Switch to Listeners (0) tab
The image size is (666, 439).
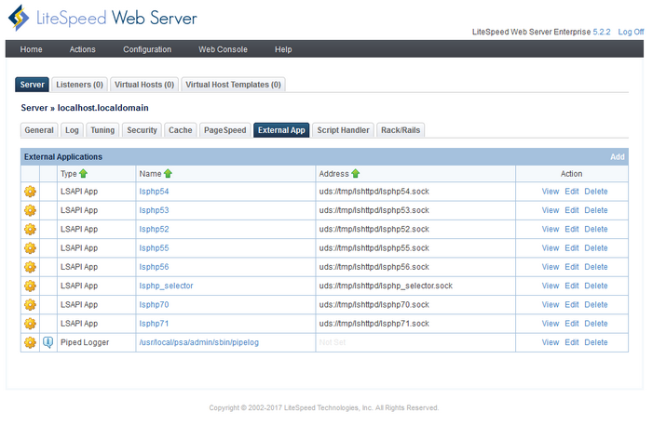(x=79, y=85)
